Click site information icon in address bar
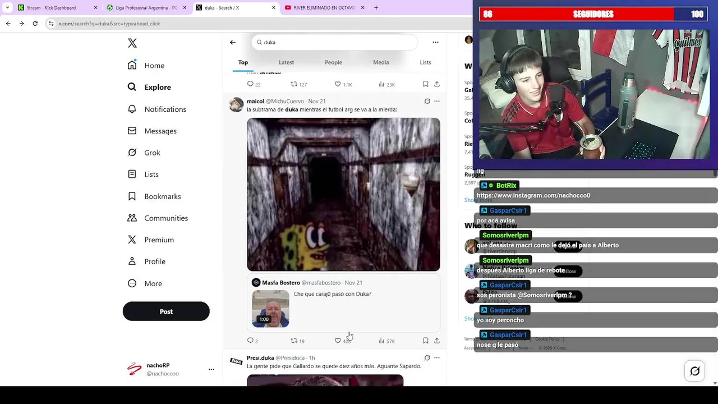The image size is (718, 404). 51,24
